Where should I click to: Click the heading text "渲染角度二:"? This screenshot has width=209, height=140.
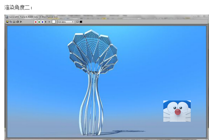pyautogui.click(x=18, y=7)
